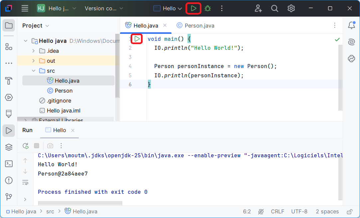Viewport: 360px width, 218px height.
Task: Click the CRLF line separator selector
Action: (x=277, y=211)
